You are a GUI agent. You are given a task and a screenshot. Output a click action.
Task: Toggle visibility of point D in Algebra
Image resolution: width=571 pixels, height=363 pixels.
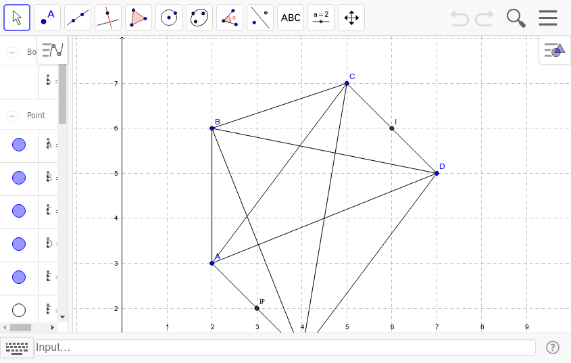coord(19,244)
